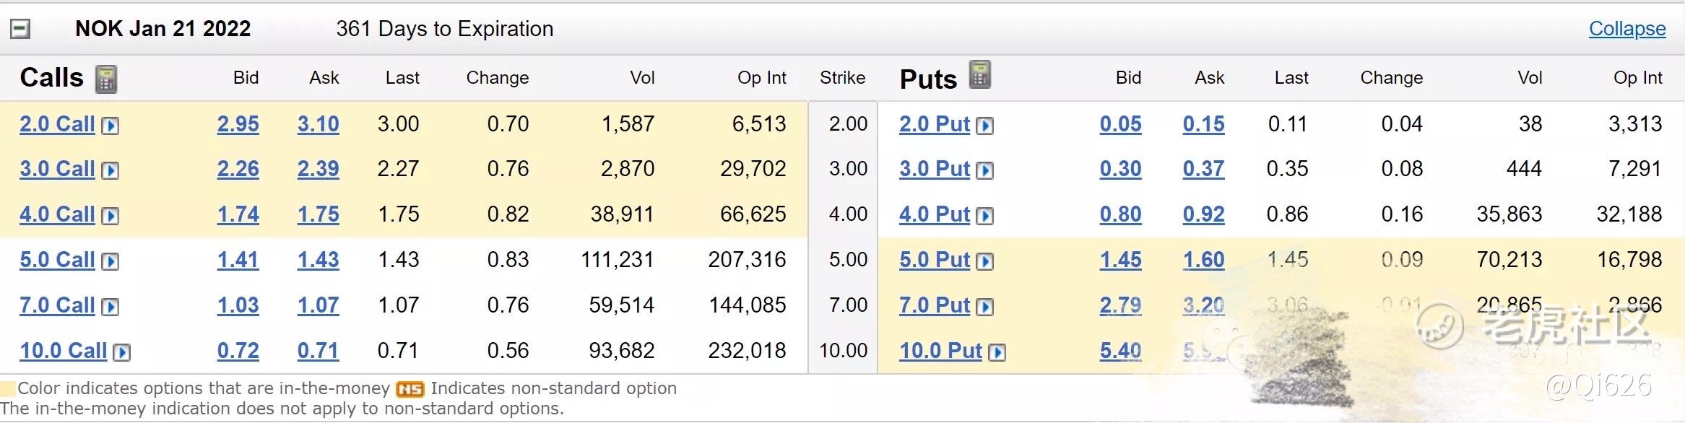Select the 5.40 bid for 10.0 Put
This screenshot has width=1685, height=423.
click(1120, 351)
